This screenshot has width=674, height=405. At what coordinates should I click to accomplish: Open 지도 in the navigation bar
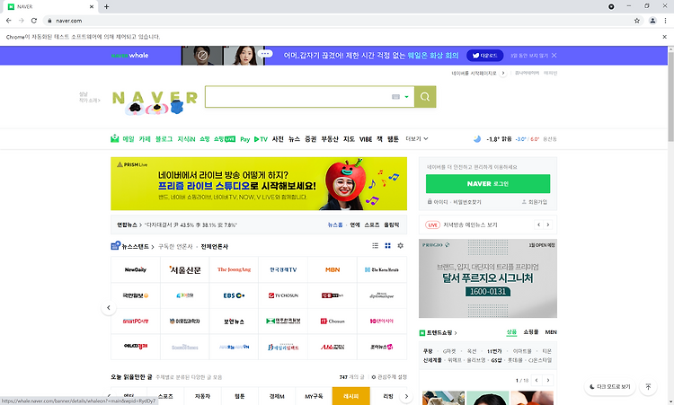click(349, 139)
